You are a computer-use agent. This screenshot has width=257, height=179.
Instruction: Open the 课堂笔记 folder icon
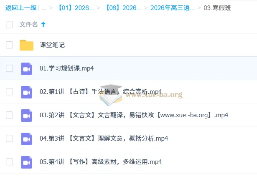(x=26, y=45)
